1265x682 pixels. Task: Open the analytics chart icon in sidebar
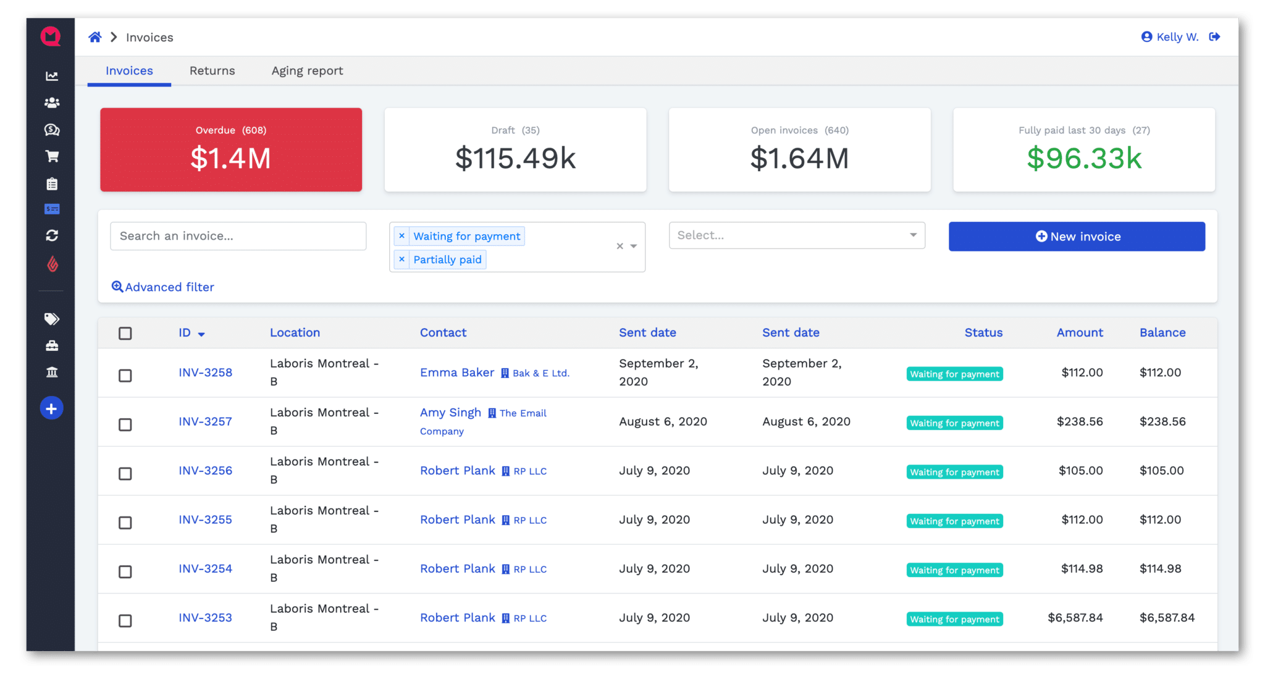(x=52, y=75)
